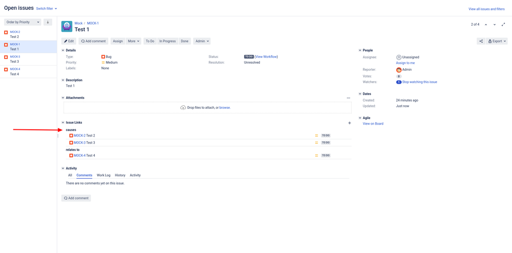Image resolution: width=512 pixels, height=253 pixels.
Task: Click bug icon next to MOCK-2 in list
Action: coord(6,32)
